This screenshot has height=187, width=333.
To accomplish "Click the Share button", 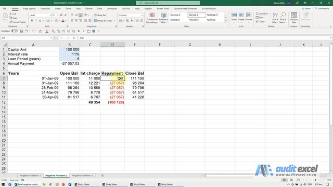I will [306, 9].
